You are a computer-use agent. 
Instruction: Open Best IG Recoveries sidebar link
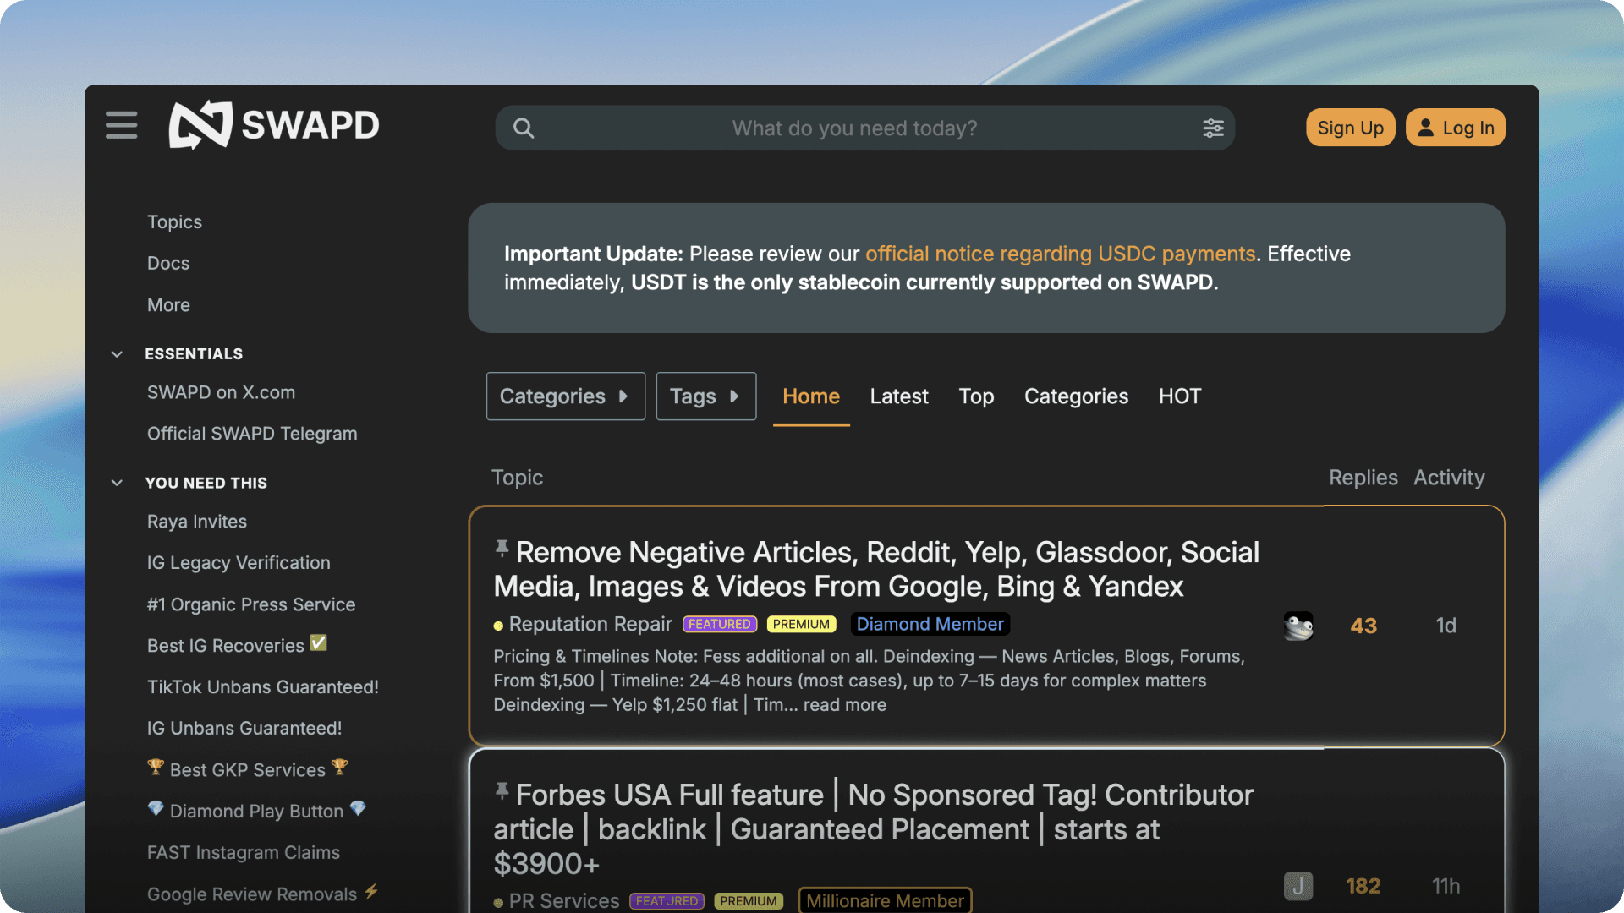click(x=226, y=646)
